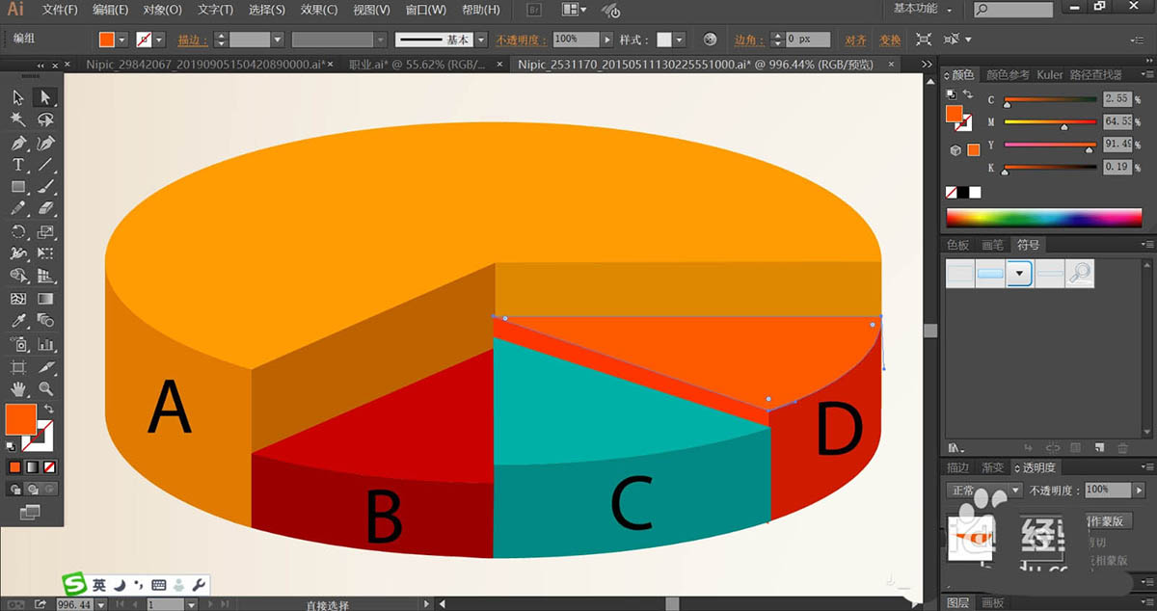The height and width of the screenshot is (611, 1157).
Task: Reset to default fill and stroke
Action: pos(12,447)
